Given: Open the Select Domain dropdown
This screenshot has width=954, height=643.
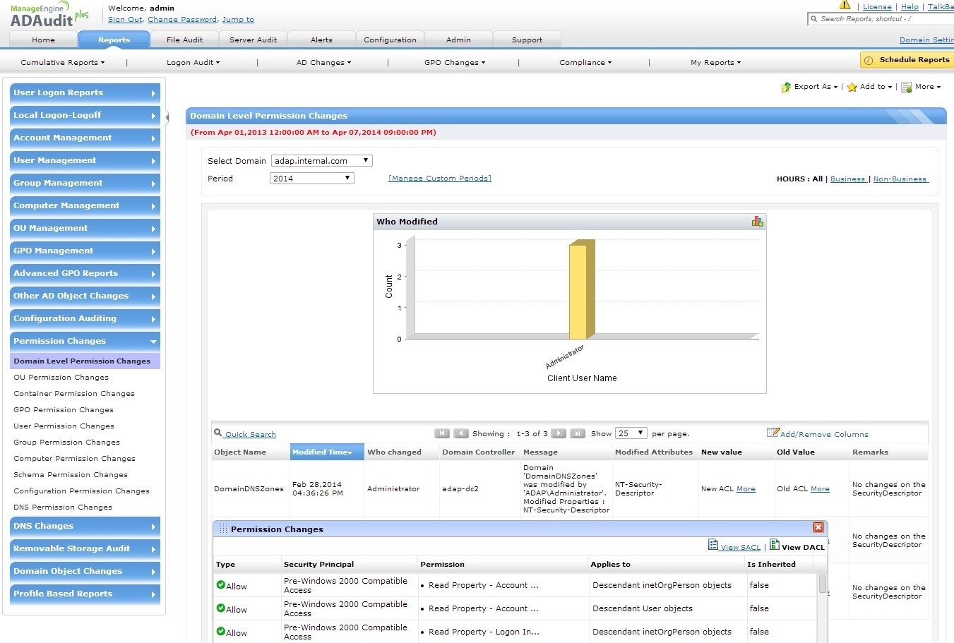Looking at the screenshot, I should pyautogui.click(x=321, y=161).
